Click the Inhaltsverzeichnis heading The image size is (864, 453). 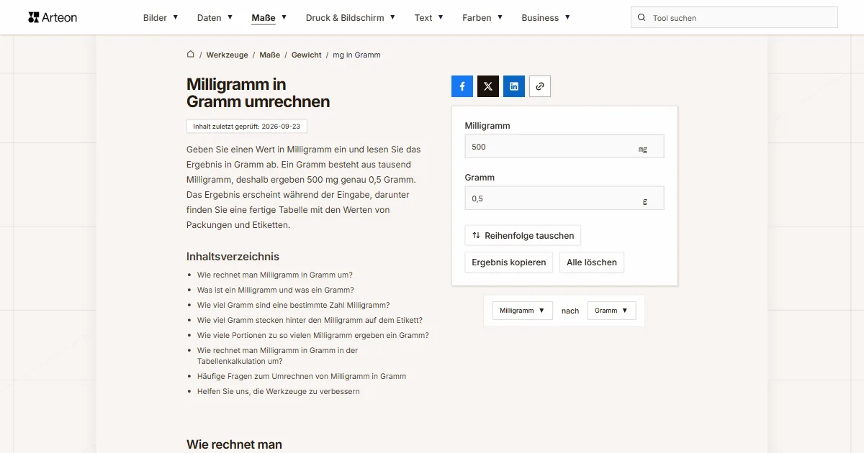point(233,257)
